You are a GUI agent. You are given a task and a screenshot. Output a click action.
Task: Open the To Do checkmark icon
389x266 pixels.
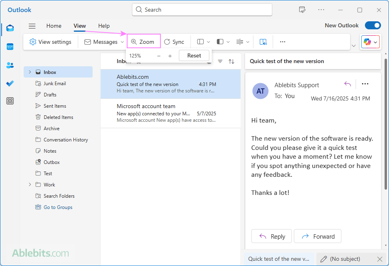10,83
